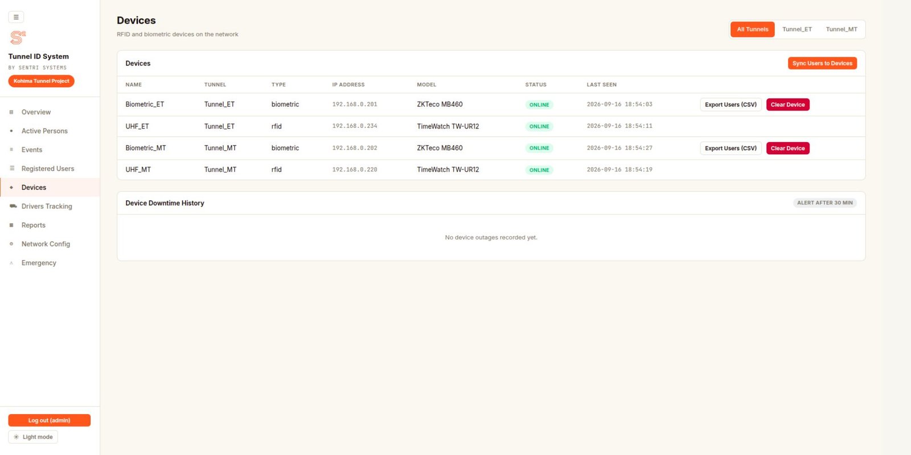
Task: Click the Kohima Tunnel Project badge
Action: pyautogui.click(x=42, y=81)
